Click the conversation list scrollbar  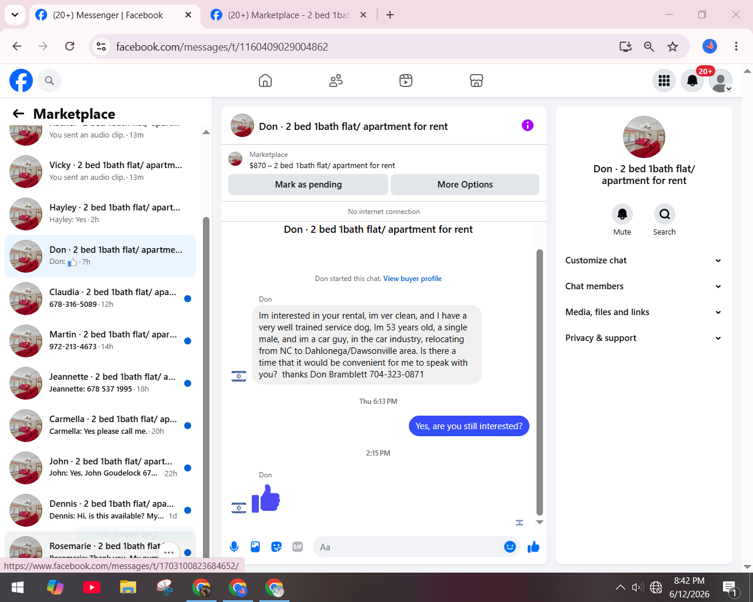point(206,388)
